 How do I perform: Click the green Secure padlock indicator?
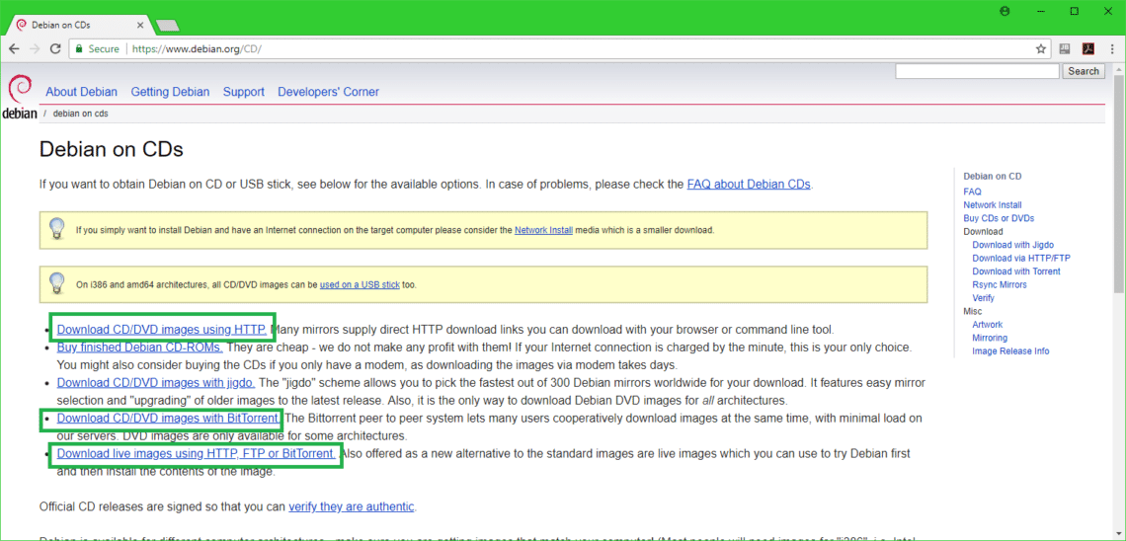click(x=95, y=48)
